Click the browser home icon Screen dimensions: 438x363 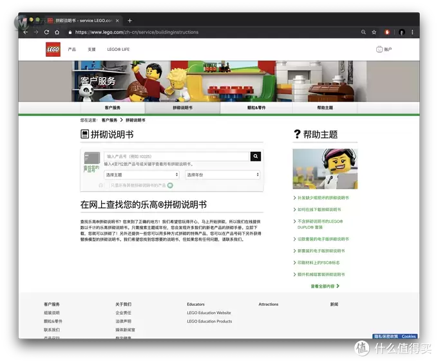coord(57,32)
